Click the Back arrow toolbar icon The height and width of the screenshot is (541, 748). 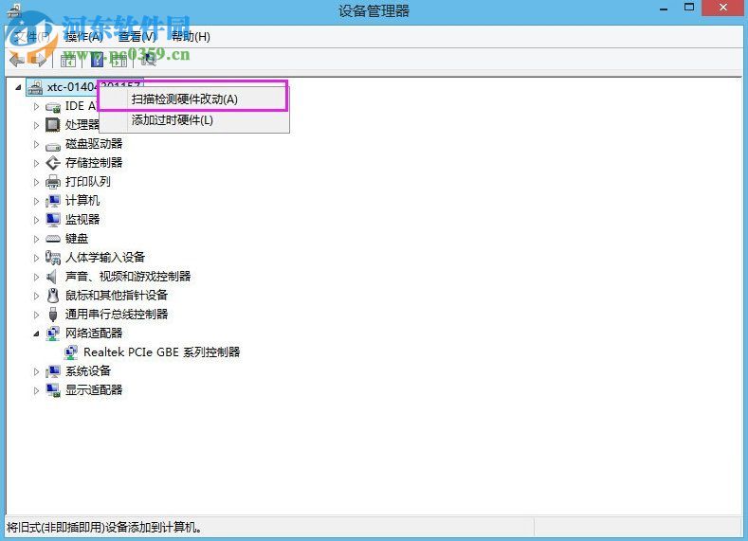[x=17, y=60]
